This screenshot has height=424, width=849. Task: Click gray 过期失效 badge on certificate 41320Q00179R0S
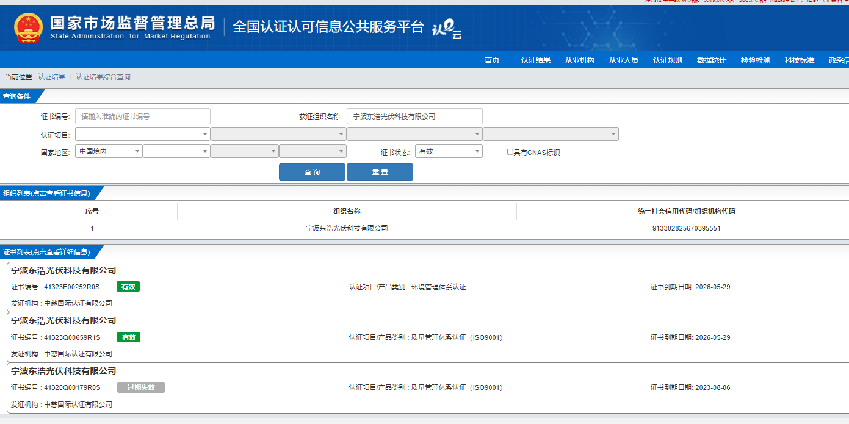[141, 387]
